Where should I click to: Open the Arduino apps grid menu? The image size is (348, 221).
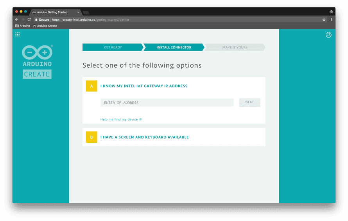click(x=17, y=34)
